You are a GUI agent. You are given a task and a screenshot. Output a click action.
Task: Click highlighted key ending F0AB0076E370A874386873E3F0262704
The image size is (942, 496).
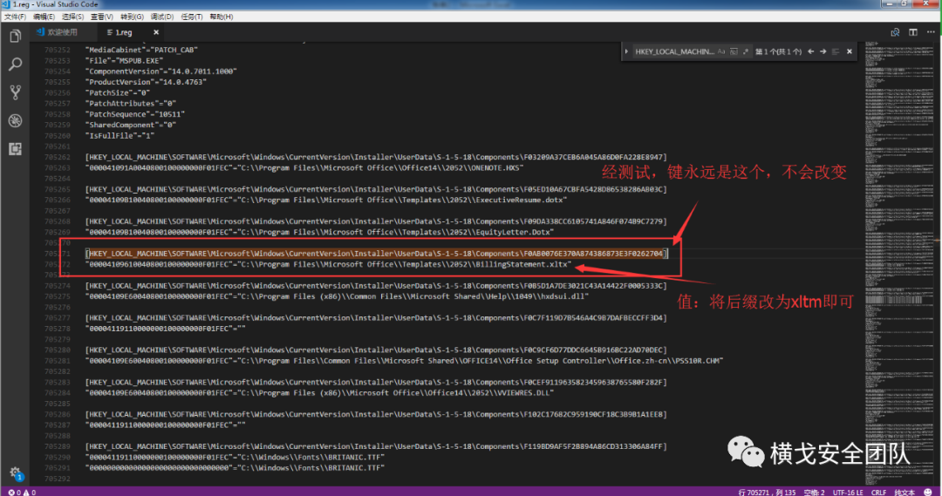376,254
